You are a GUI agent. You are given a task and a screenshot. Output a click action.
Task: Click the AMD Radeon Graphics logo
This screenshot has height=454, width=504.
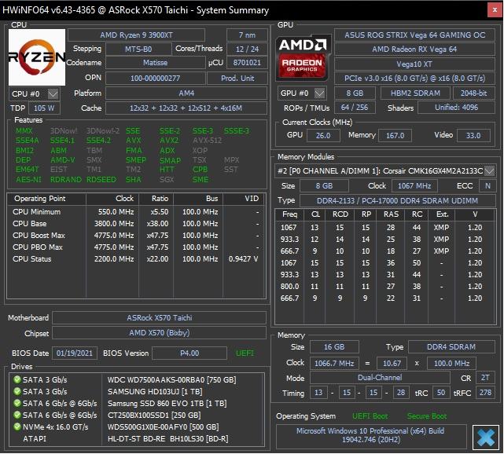303,57
